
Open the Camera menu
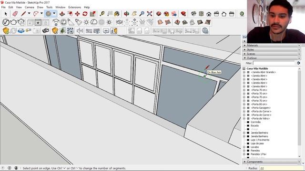[x=30, y=7]
